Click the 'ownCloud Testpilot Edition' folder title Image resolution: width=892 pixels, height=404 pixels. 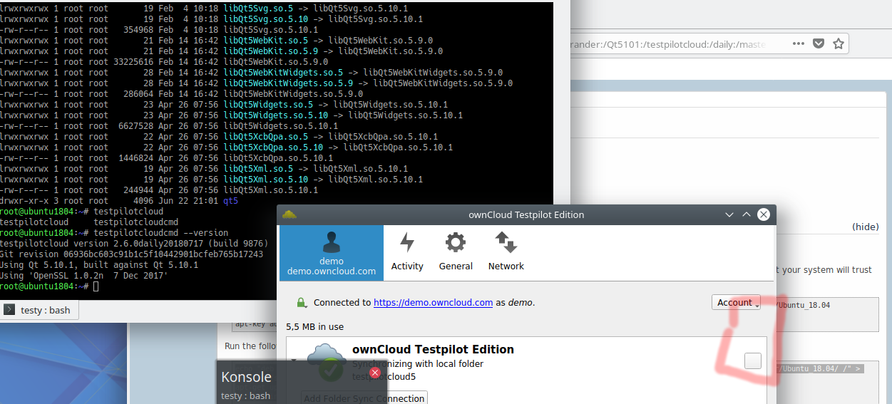[x=433, y=349]
